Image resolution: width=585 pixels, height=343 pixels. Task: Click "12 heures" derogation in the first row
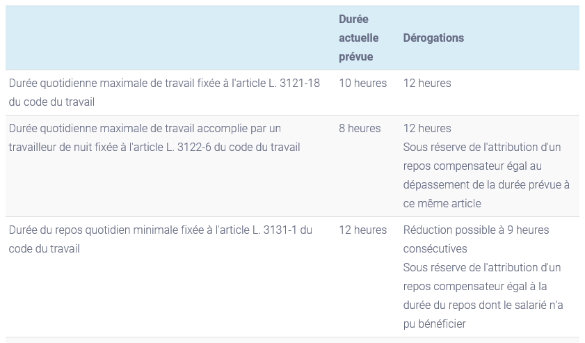(x=427, y=83)
